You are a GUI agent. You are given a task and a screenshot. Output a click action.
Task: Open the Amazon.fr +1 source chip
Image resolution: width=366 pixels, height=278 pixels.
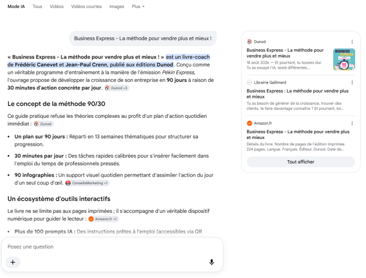tap(103, 219)
